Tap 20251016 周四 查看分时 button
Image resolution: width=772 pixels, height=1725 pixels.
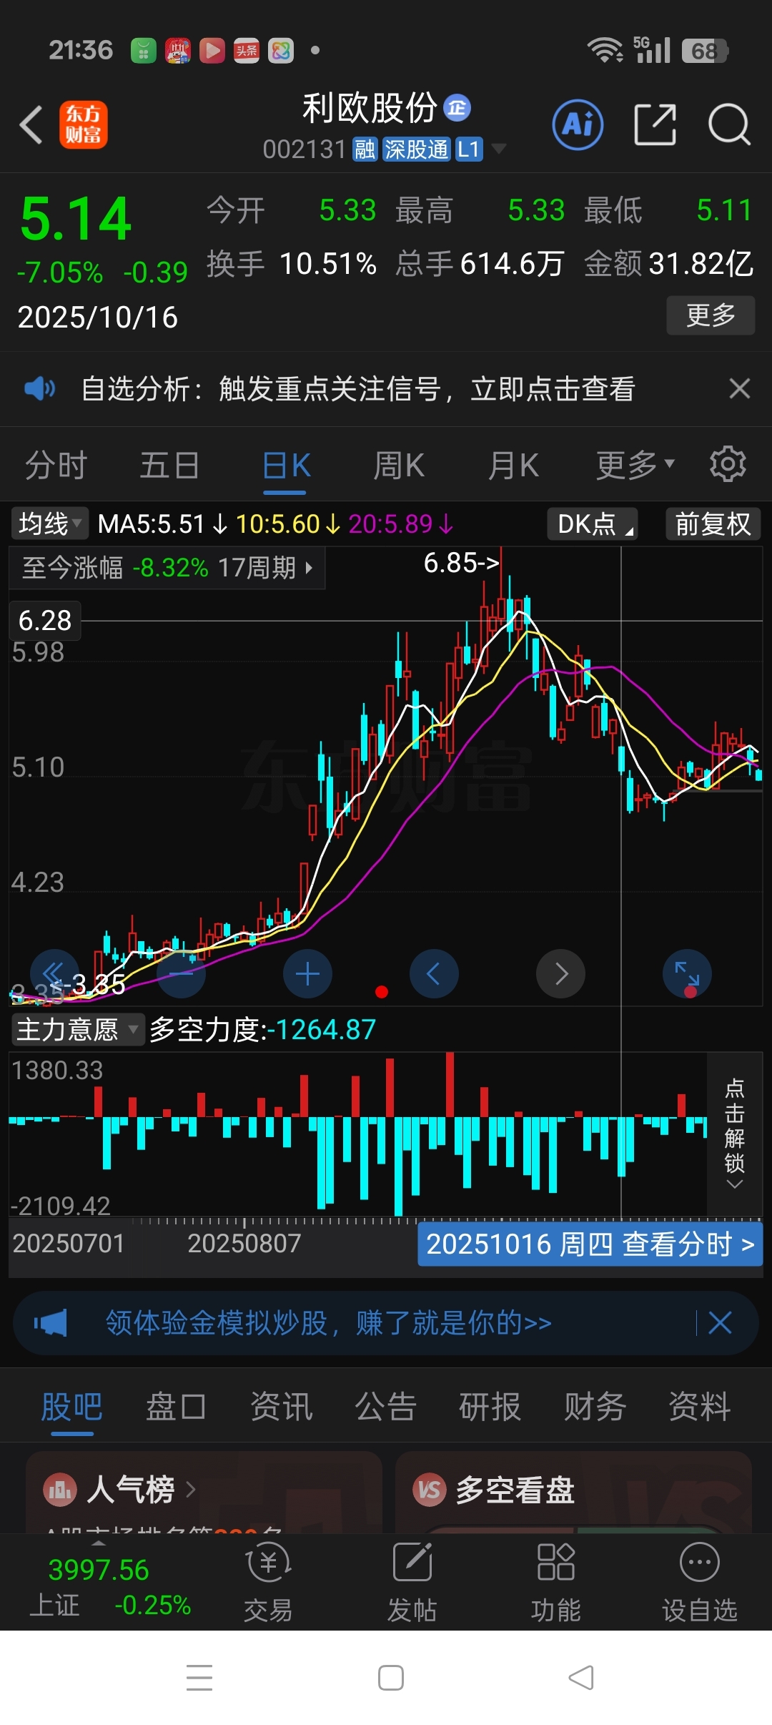(590, 1244)
